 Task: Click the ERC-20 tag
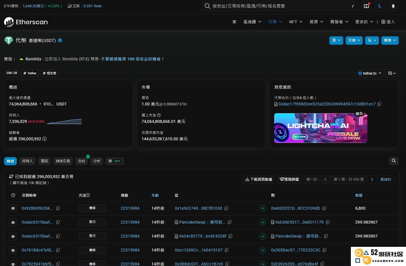click(12, 73)
